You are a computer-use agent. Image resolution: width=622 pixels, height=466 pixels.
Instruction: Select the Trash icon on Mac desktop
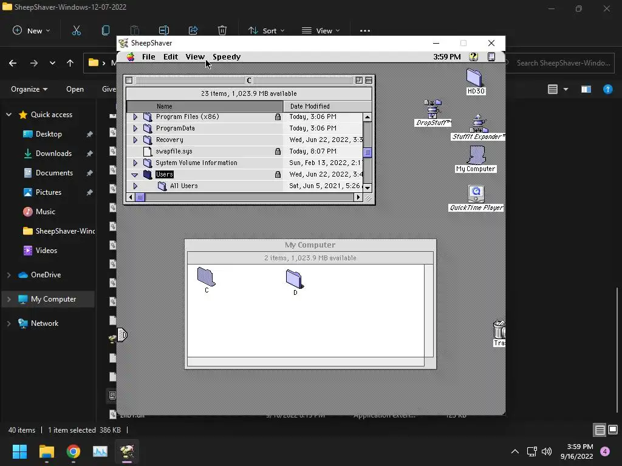tap(499, 333)
